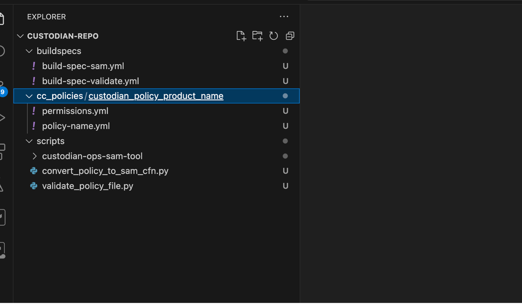
Task: Click the New Folder icon
Action: 257,36
